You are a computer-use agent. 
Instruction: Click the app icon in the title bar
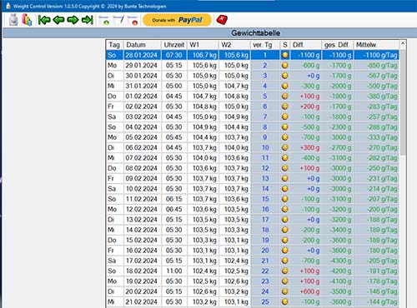[x=8, y=6]
